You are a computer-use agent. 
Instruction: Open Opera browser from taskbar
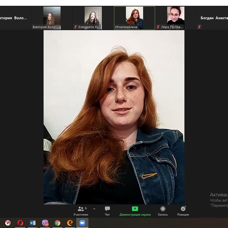[x=20, y=223]
